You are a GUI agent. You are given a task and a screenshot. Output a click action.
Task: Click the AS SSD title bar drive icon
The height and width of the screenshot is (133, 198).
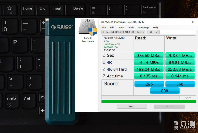(102, 22)
